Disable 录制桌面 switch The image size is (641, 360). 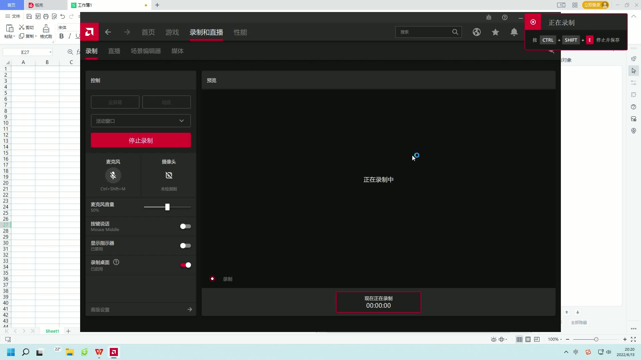click(185, 265)
